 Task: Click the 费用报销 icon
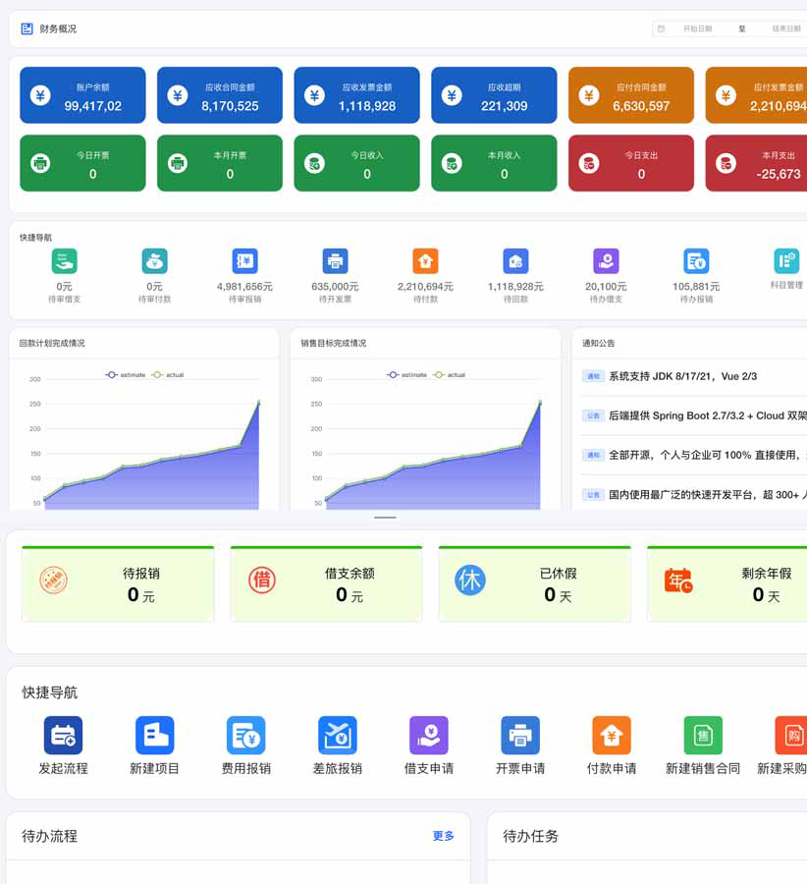coord(245,735)
